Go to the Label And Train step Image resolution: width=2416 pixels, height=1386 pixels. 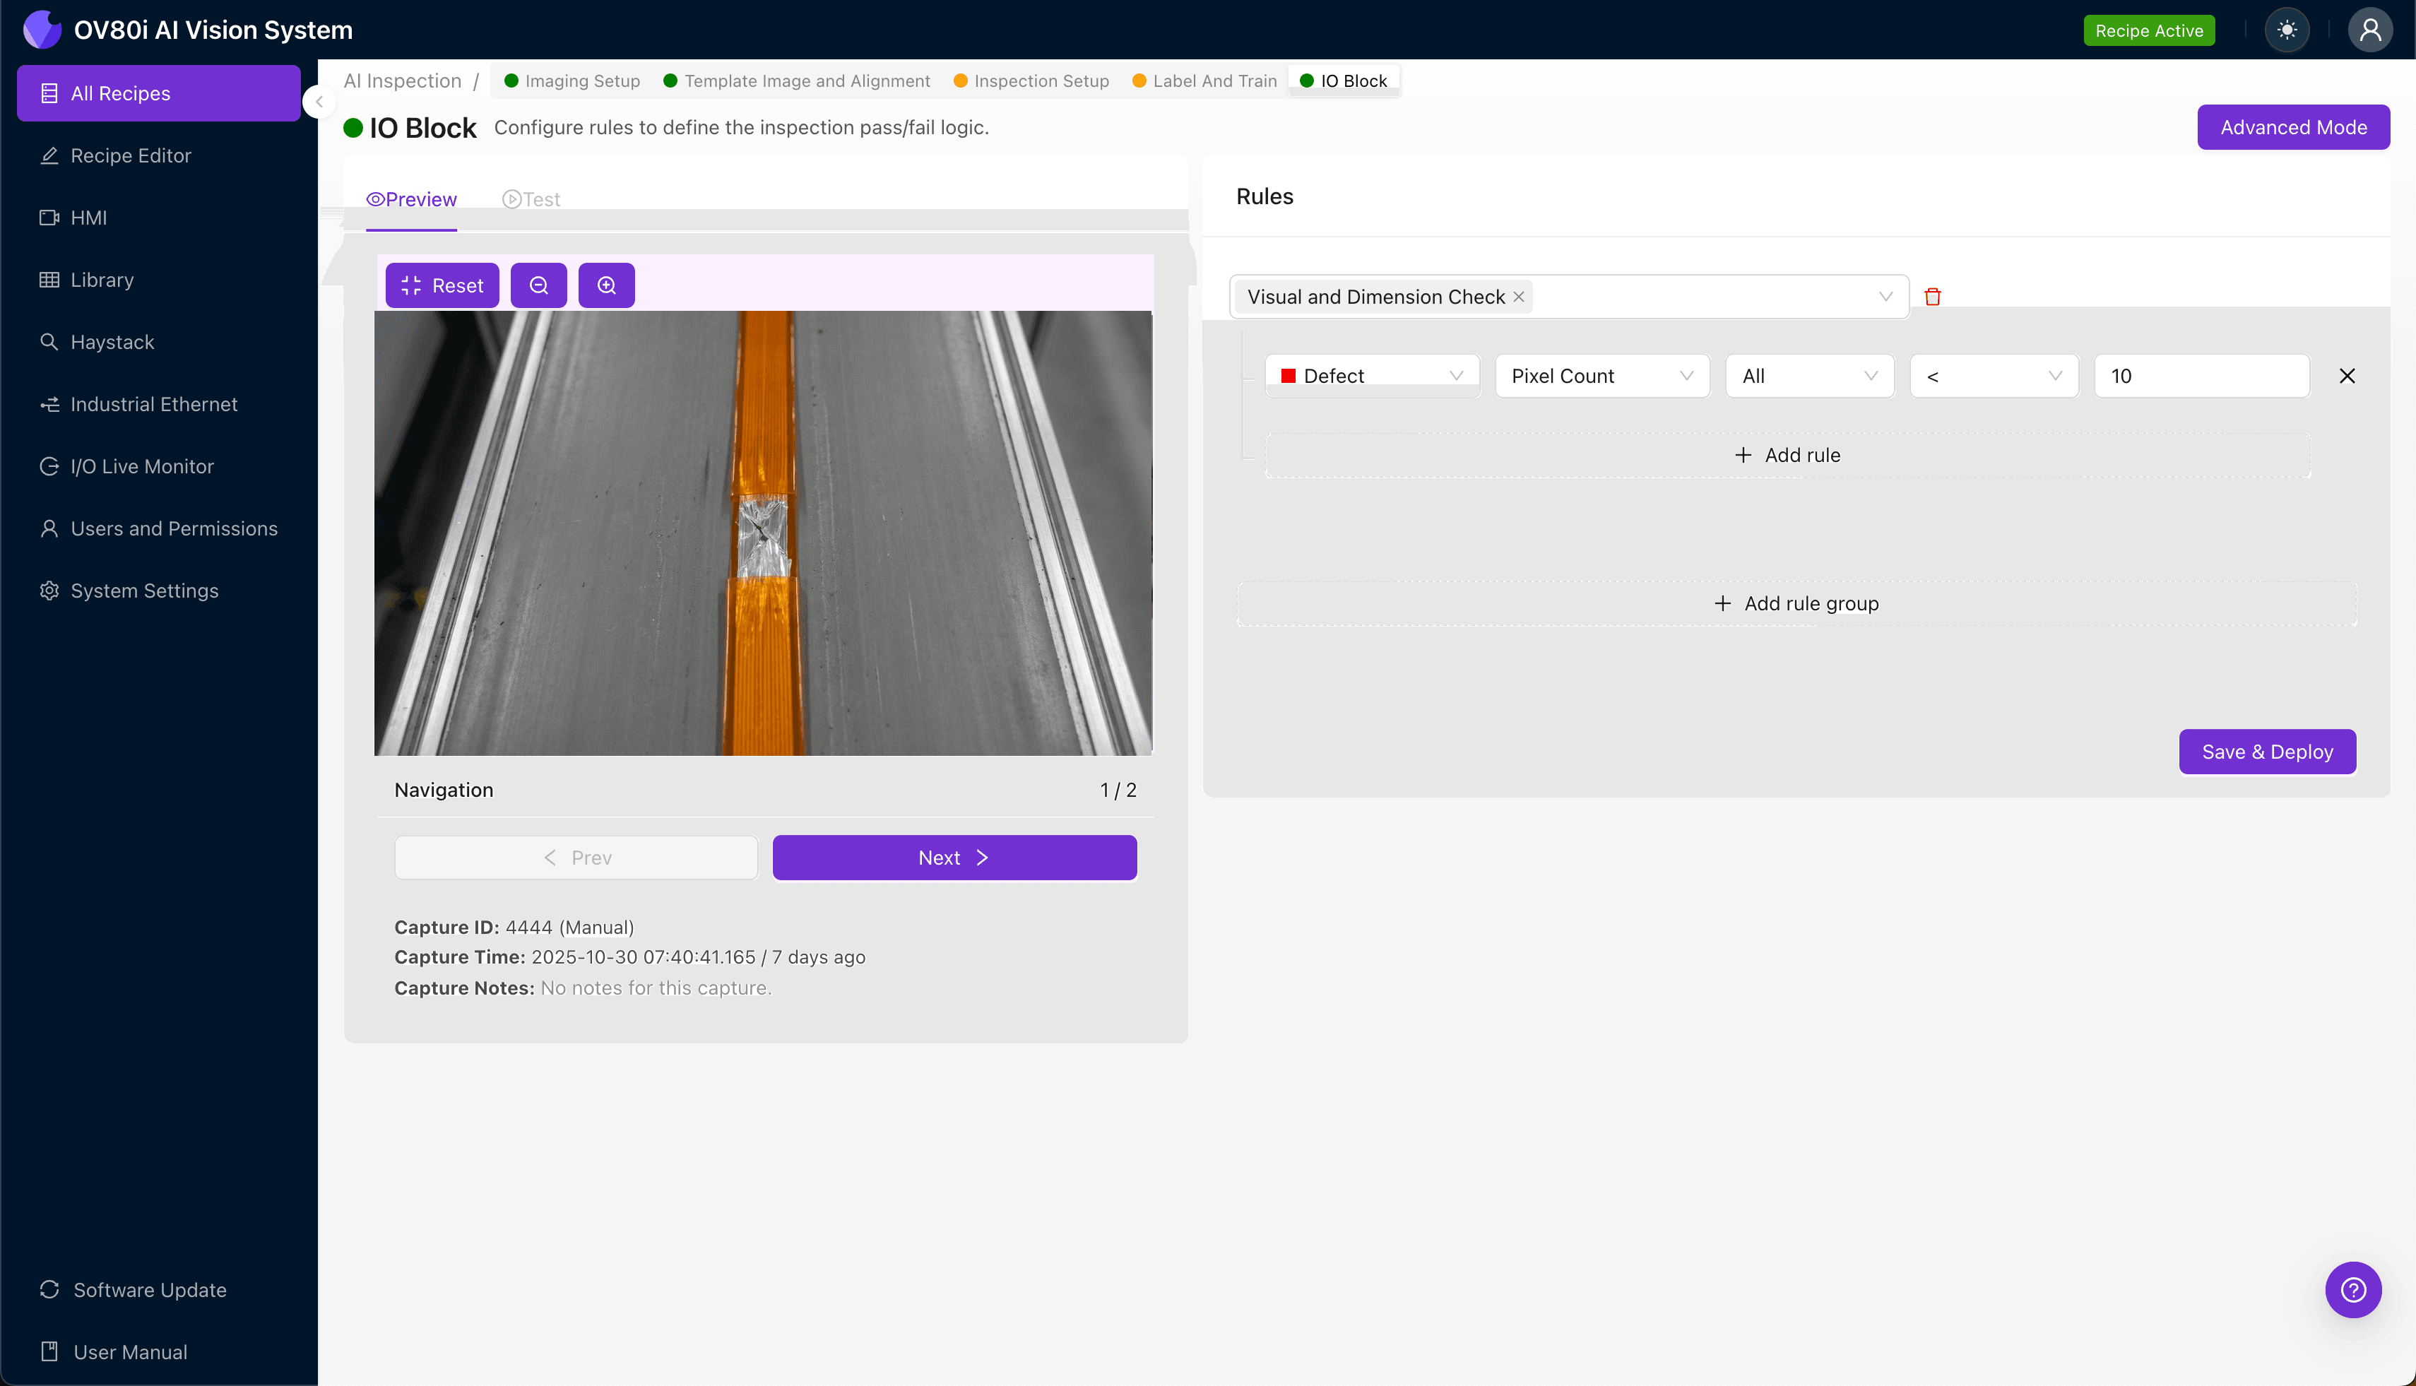click(1203, 80)
